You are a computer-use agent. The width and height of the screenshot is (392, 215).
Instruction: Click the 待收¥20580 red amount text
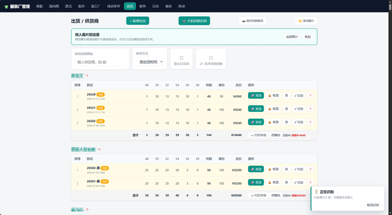(298, 196)
